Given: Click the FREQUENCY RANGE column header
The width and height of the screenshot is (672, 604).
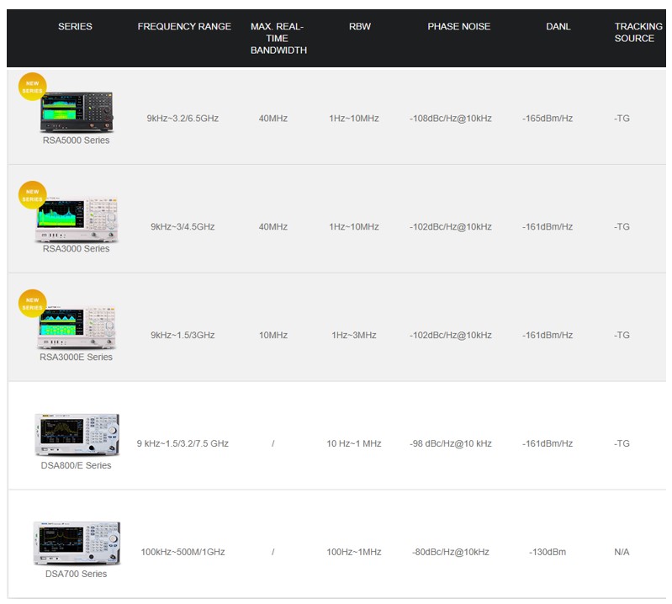Looking at the screenshot, I should pos(184,27).
